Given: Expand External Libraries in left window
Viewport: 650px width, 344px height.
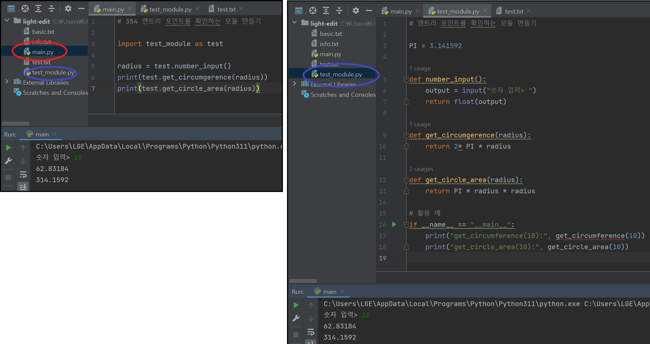Looking at the screenshot, I should 7,82.
